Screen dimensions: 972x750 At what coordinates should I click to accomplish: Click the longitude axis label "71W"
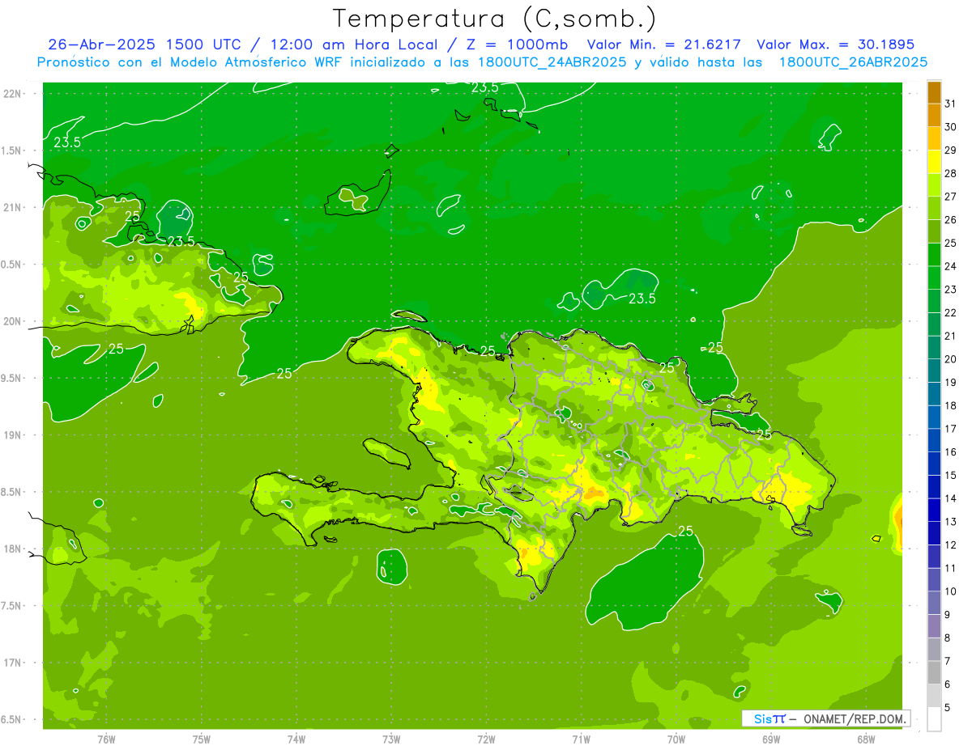(x=581, y=739)
